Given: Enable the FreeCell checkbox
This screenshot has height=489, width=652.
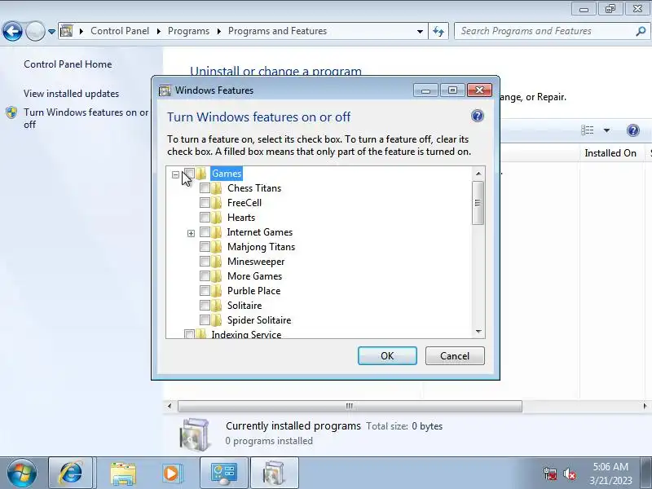Looking at the screenshot, I should 205,202.
